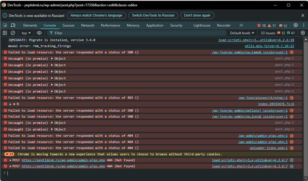Open the Default levels dropdown
This screenshot has height=181, width=308.
(242, 33)
